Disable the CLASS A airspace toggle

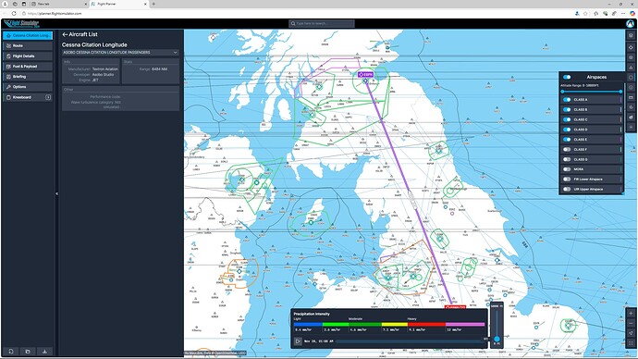(567, 99)
